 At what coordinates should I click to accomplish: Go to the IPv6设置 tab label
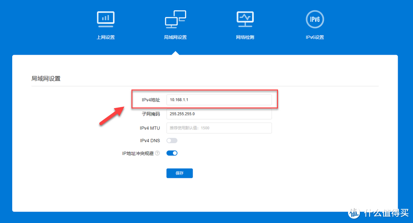(315, 37)
